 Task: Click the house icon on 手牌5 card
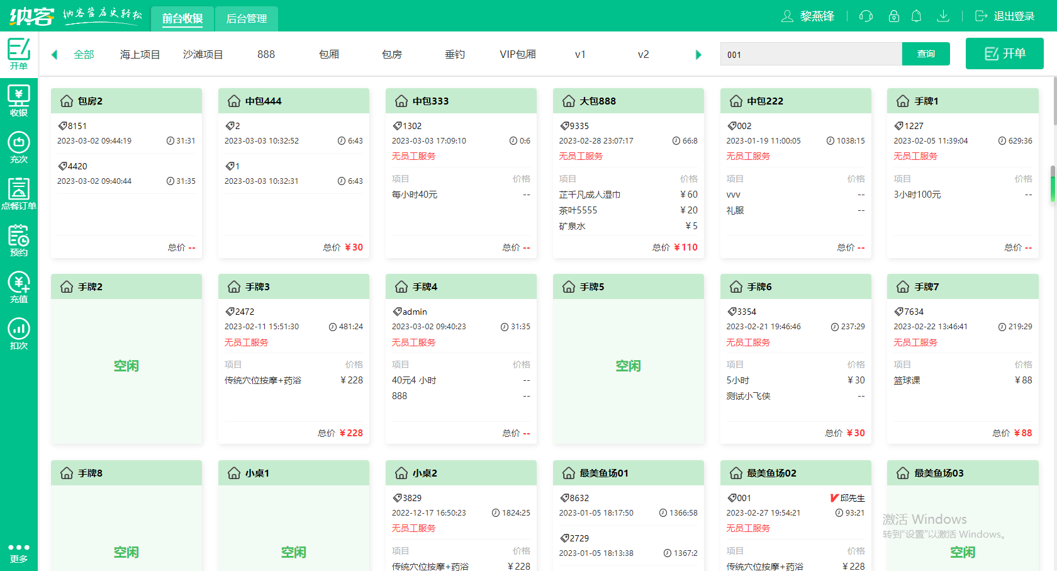pos(569,286)
